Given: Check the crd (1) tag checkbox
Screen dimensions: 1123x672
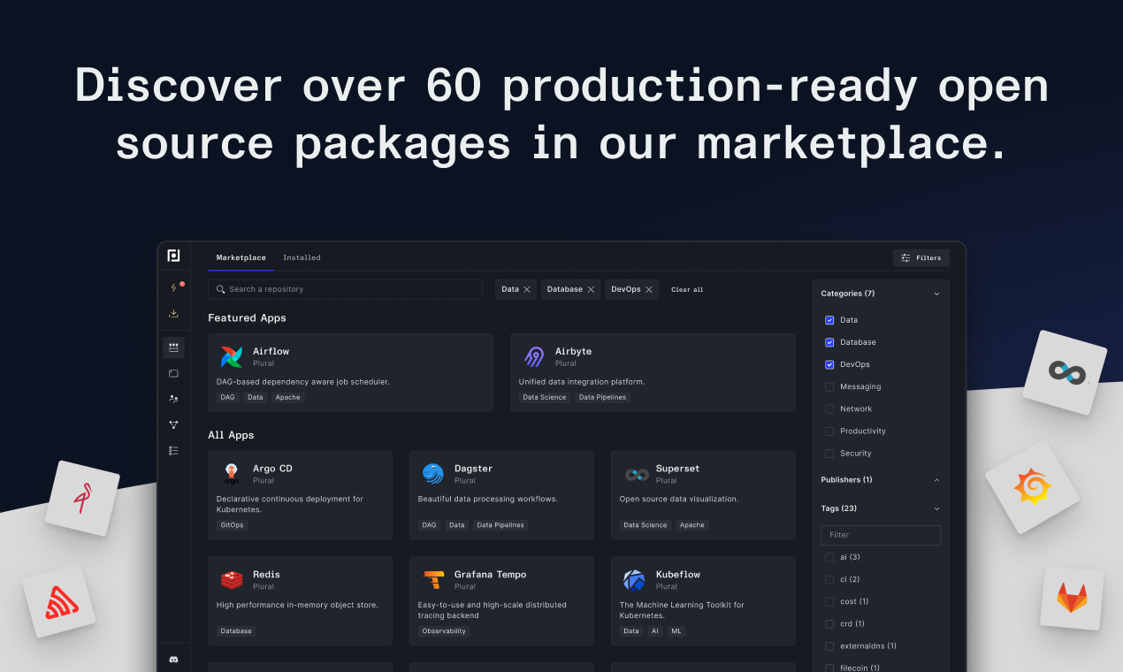Looking at the screenshot, I should point(829,623).
